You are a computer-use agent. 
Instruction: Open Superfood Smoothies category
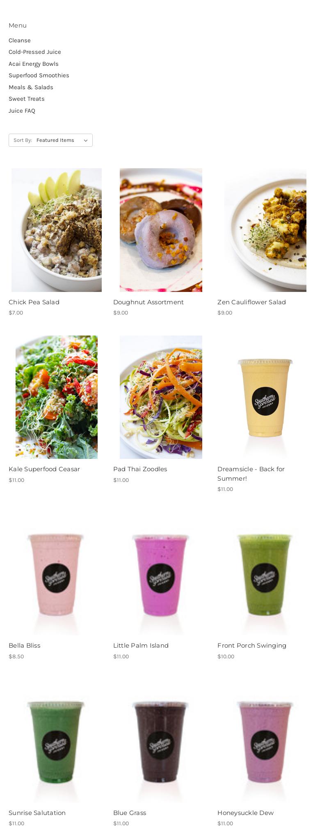point(39,75)
